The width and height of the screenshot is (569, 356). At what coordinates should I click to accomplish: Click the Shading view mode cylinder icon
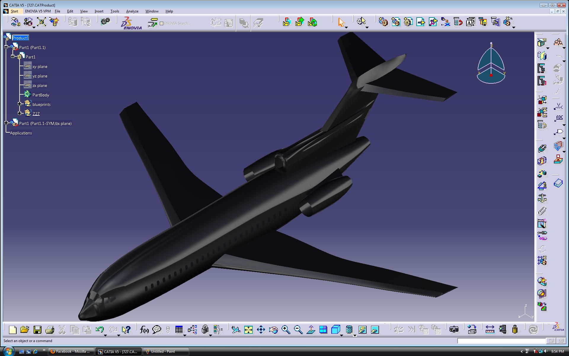[349, 330]
